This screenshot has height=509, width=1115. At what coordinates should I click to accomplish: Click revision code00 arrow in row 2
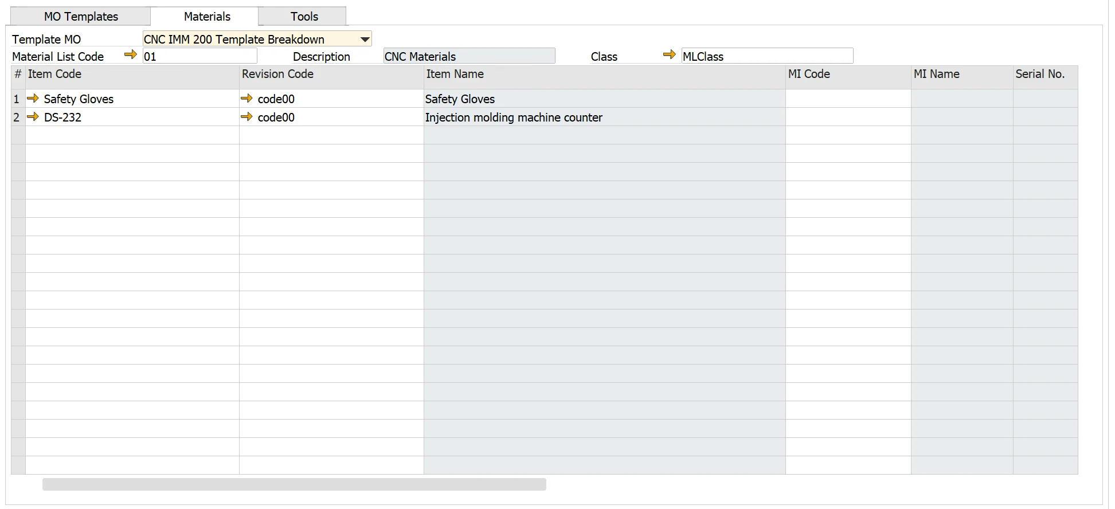(247, 117)
